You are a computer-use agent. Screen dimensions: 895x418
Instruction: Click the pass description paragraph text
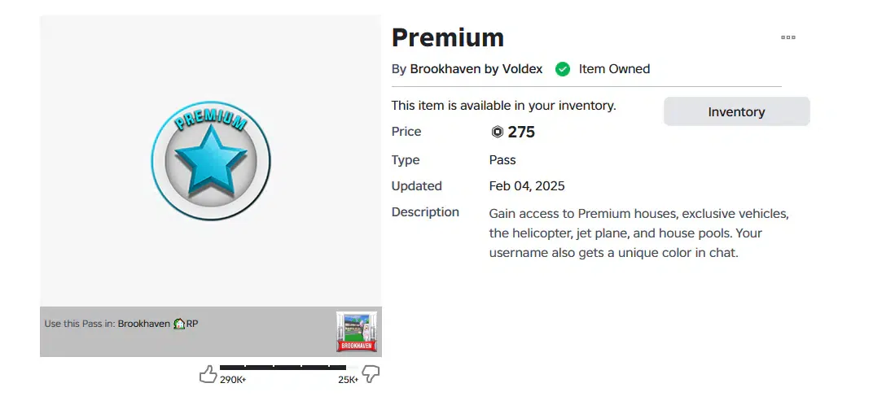(x=639, y=233)
